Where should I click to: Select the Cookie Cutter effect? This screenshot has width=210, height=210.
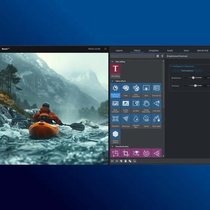(126, 106)
